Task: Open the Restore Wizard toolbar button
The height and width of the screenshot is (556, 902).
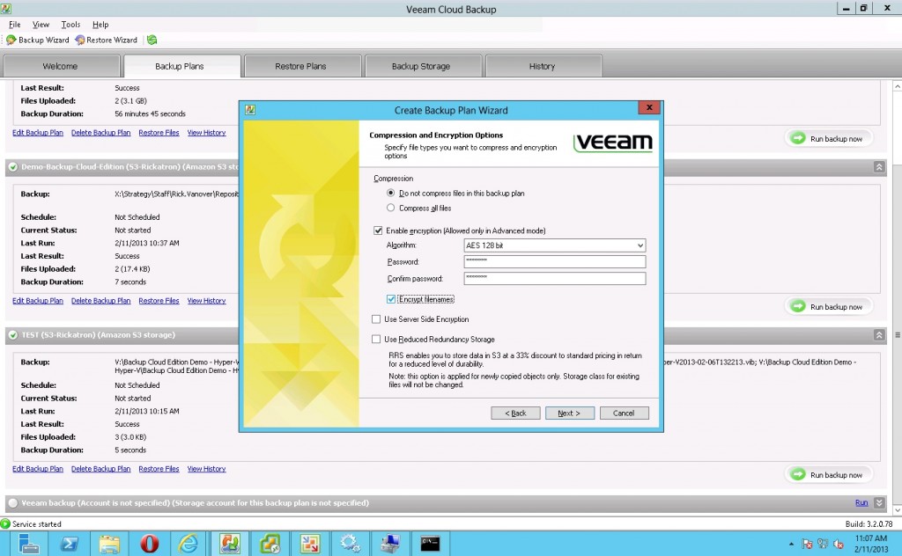Action: pos(107,40)
